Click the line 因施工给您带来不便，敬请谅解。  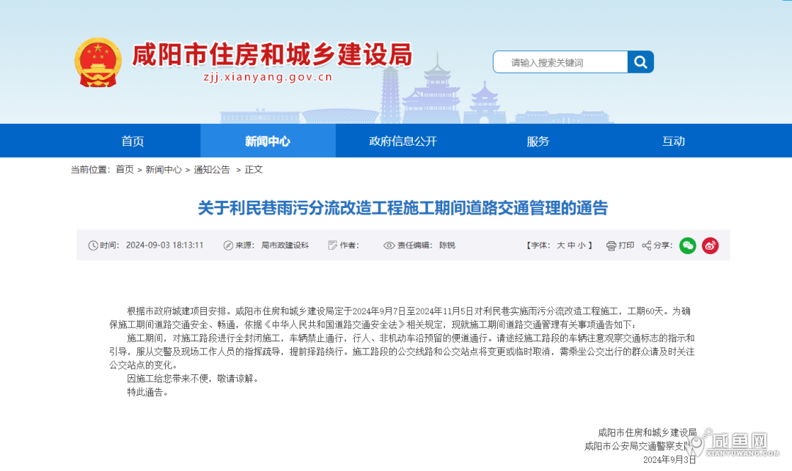(194, 379)
